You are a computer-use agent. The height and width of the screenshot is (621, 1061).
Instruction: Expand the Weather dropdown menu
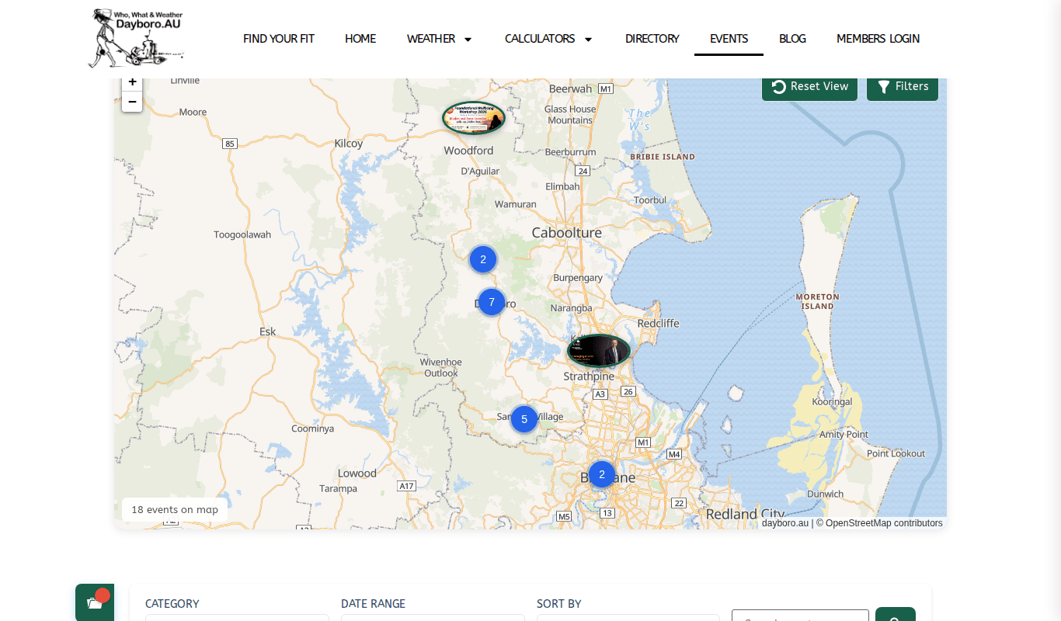(x=440, y=39)
